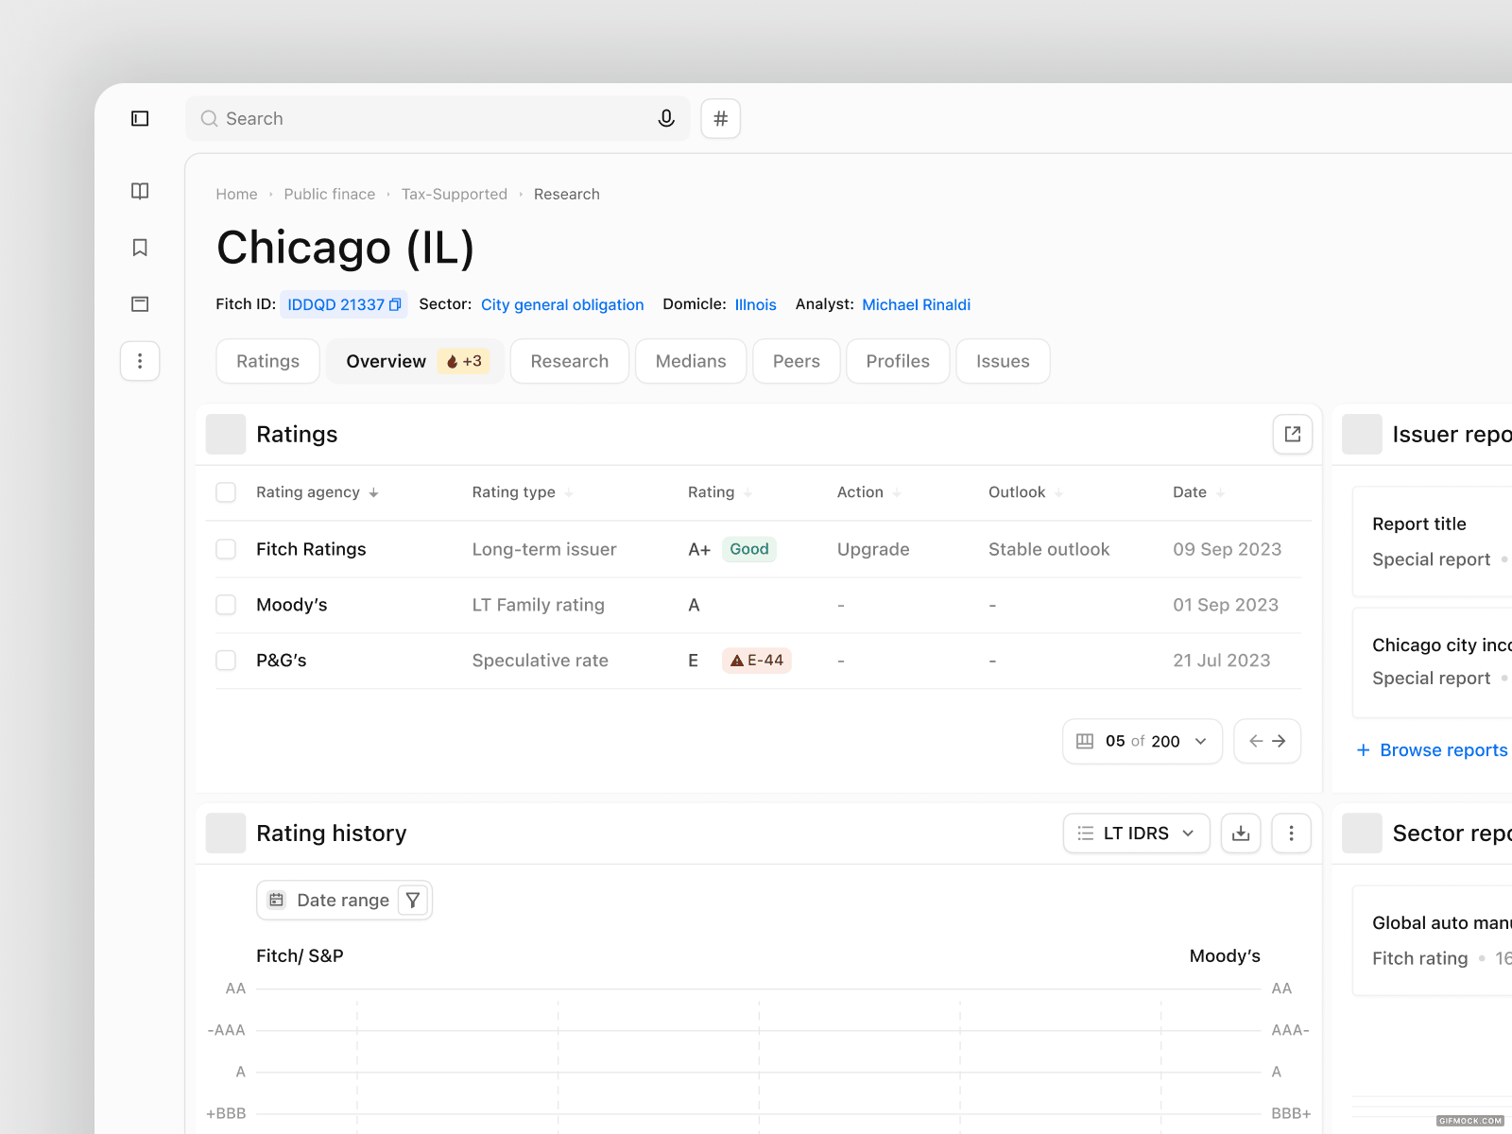1512x1134 pixels.
Task: Click the filter funnel beside Date range
Action: pyautogui.click(x=413, y=901)
